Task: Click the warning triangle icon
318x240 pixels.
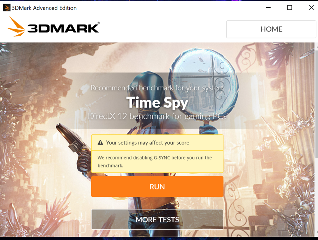Action: (100, 143)
